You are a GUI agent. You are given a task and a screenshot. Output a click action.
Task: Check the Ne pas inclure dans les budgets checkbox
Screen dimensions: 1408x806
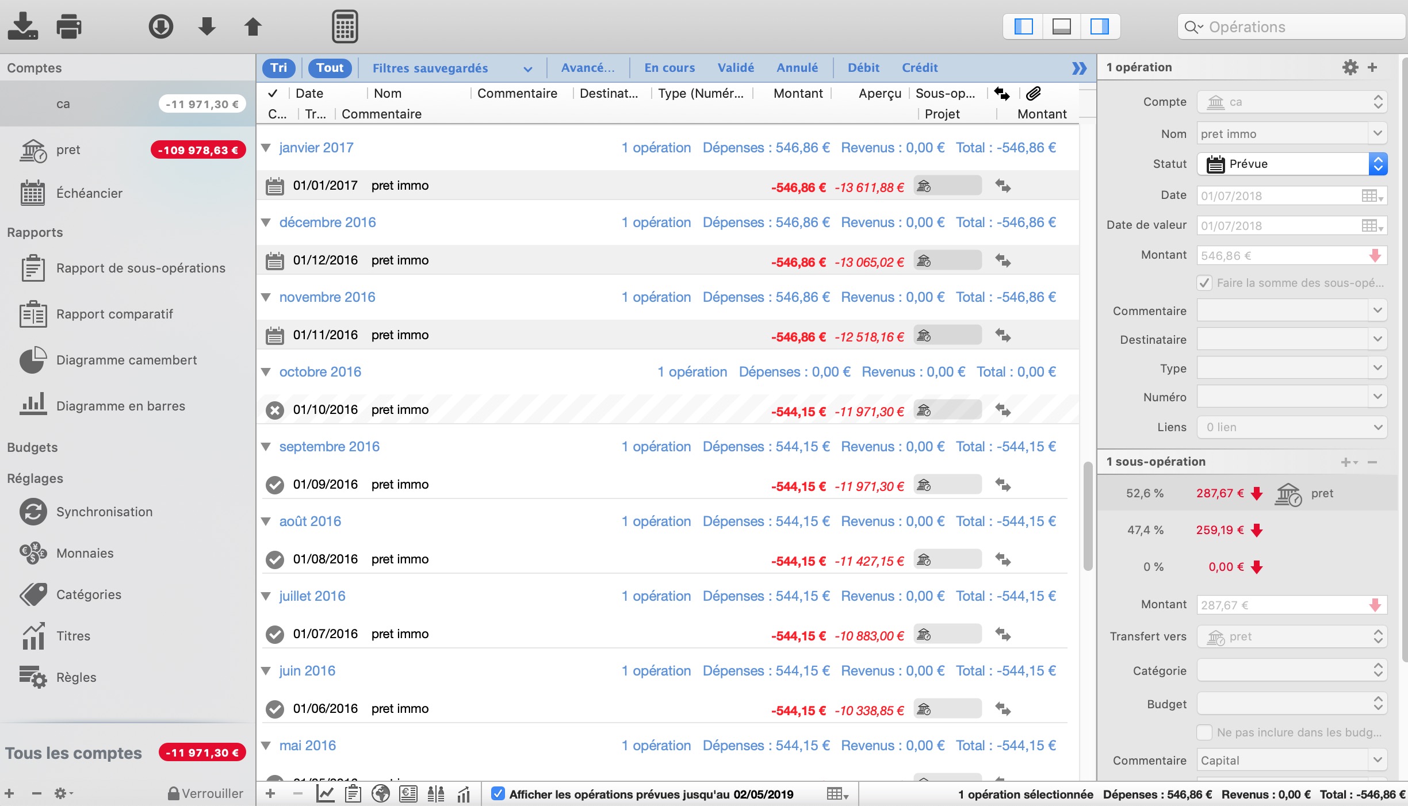[1206, 732]
